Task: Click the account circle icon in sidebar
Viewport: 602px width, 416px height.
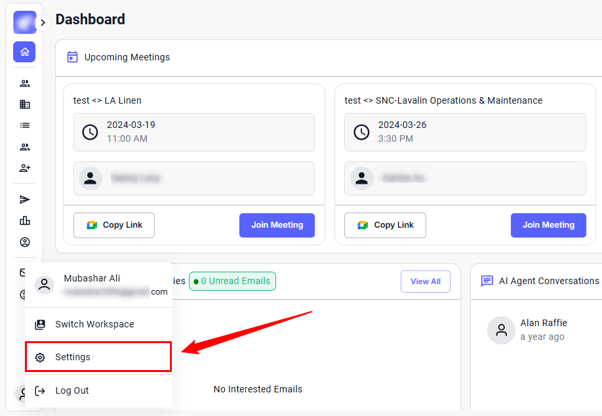Action: (x=25, y=242)
